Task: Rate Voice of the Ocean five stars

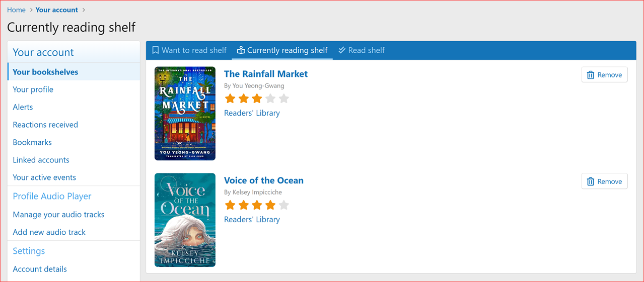Action: coord(283,205)
